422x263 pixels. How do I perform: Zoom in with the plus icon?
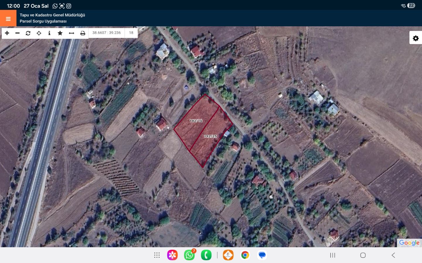[x=7, y=33]
